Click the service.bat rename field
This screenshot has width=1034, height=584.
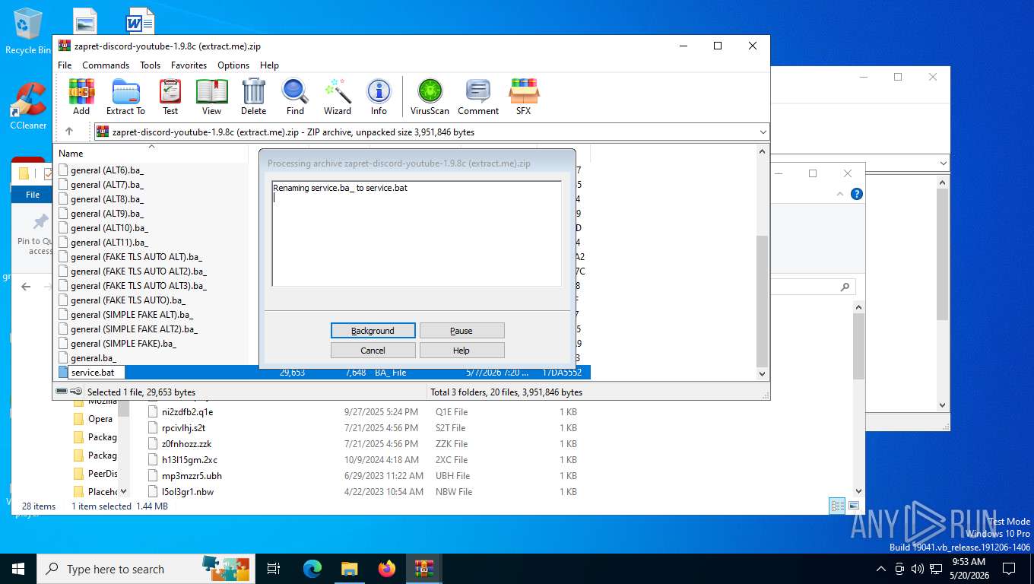(97, 373)
